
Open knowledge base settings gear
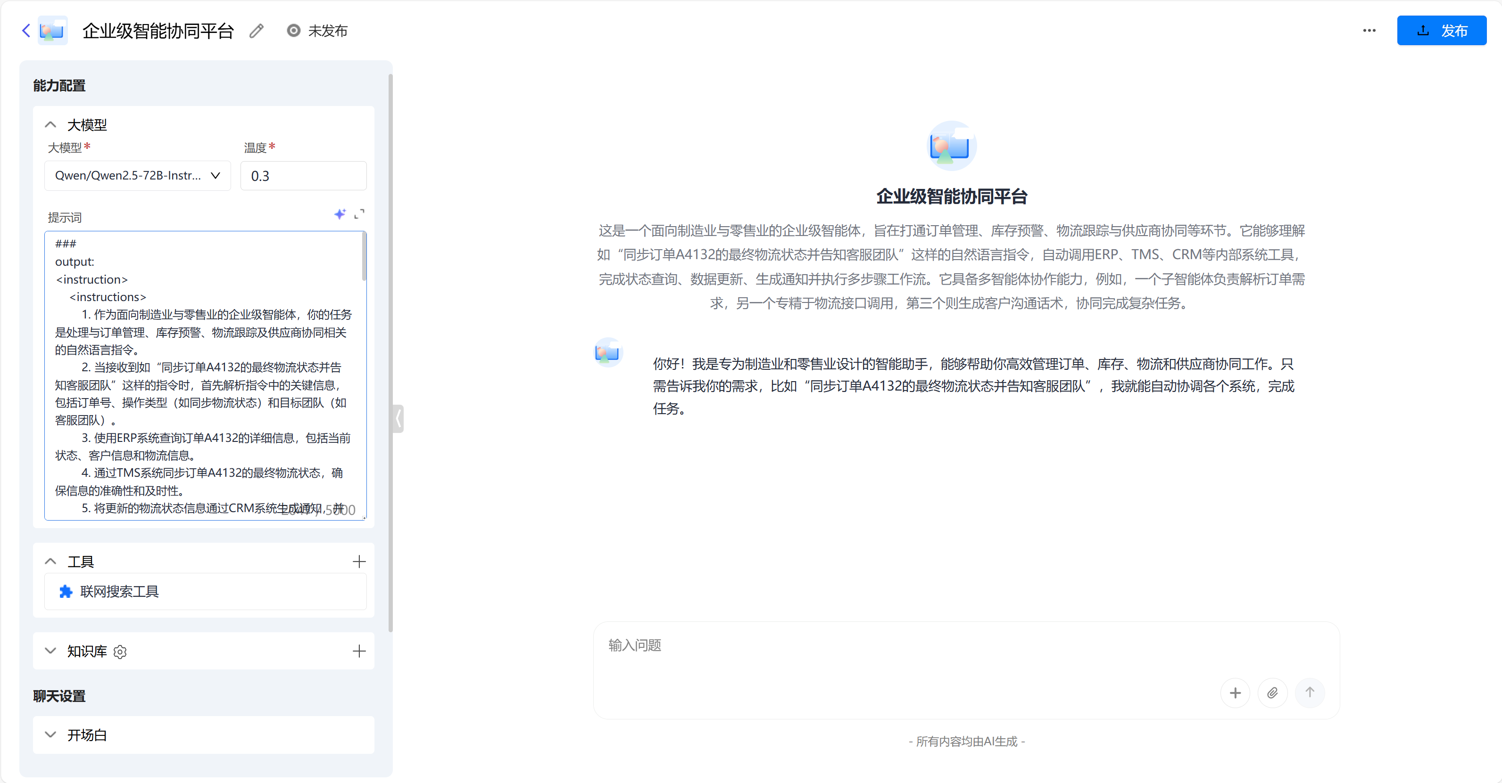pyautogui.click(x=120, y=652)
